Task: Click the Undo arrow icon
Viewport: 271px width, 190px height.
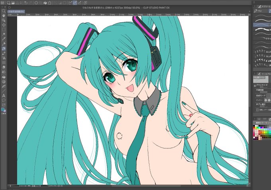Action: point(26,3)
